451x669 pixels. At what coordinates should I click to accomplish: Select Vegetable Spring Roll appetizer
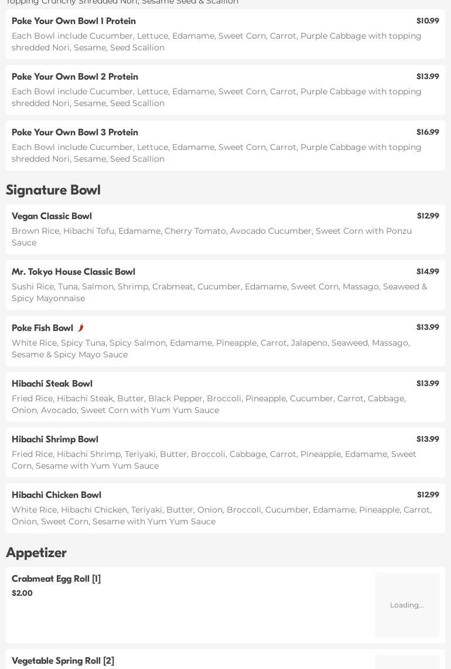pyautogui.click(x=63, y=661)
